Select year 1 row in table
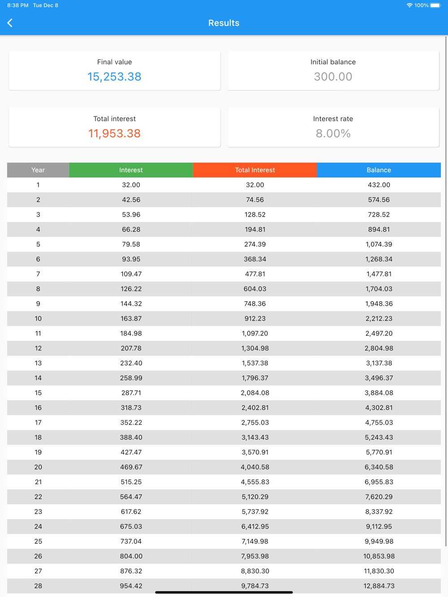Image resolution: width=448 pixels, height=597 pixels. point(224,185)
